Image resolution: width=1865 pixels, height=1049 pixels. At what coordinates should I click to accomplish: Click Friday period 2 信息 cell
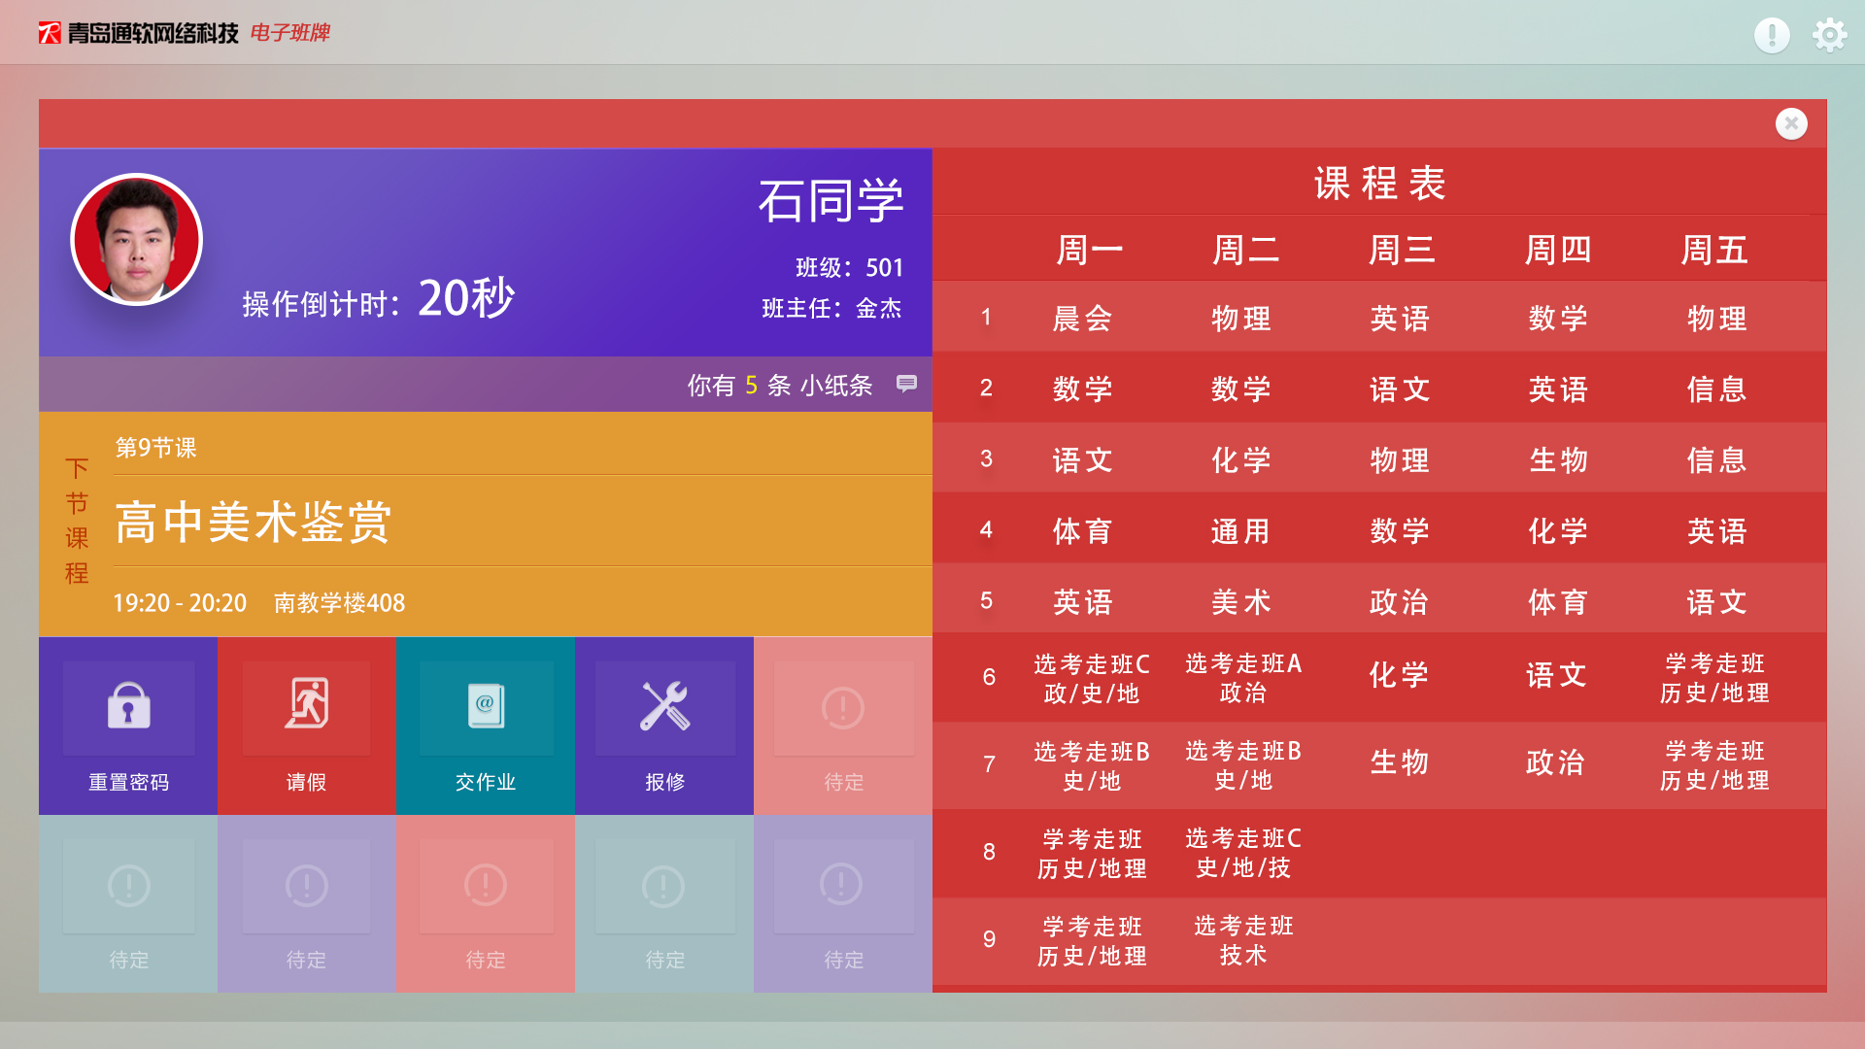point(1716,389)
